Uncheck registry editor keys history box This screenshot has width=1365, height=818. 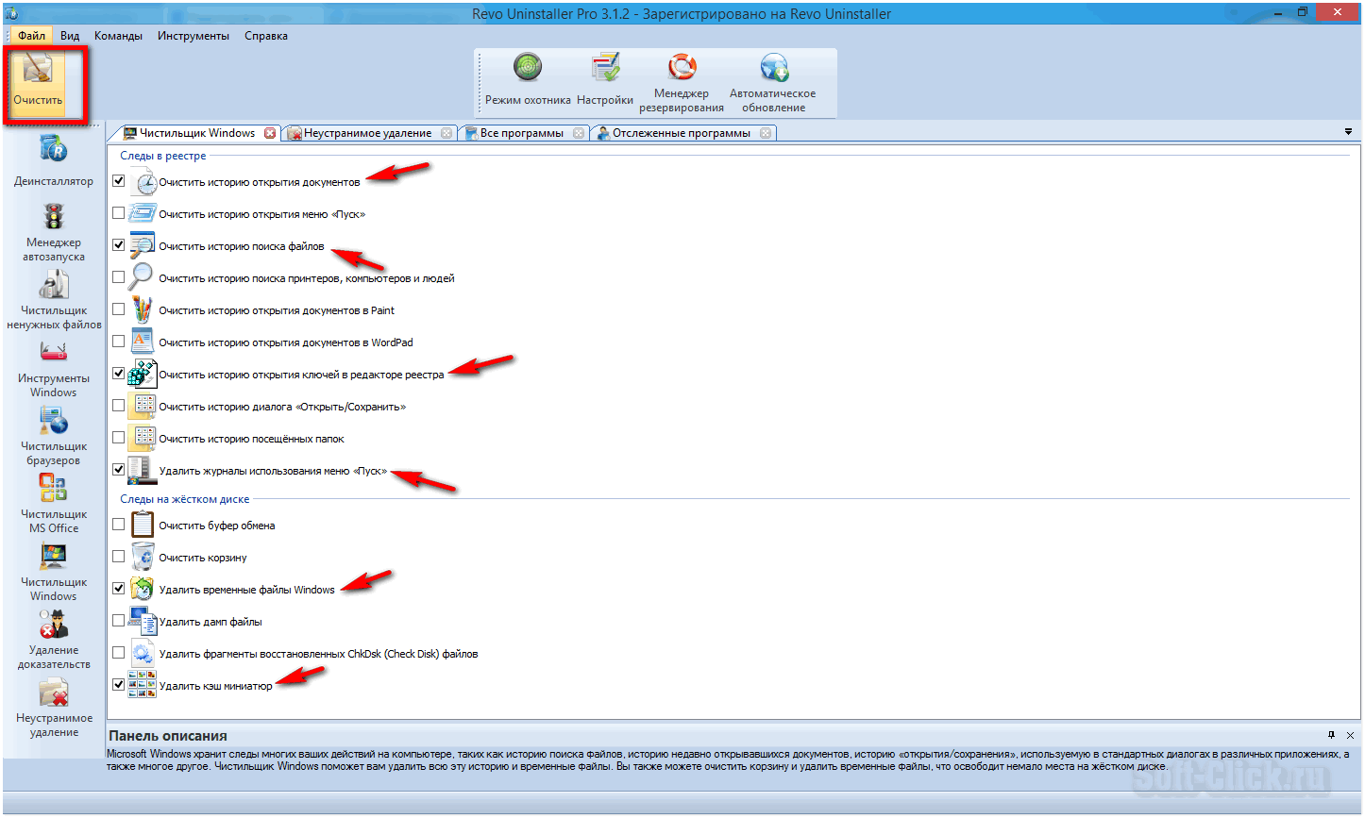[x=118, y=373]
